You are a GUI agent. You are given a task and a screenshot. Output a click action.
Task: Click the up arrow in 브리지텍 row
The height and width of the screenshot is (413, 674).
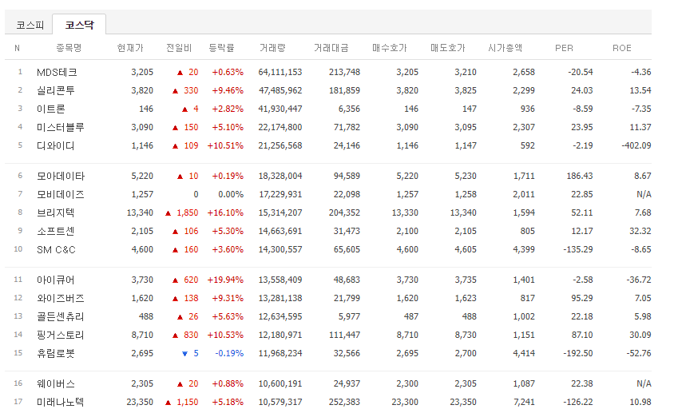click(x=168, y=213)
